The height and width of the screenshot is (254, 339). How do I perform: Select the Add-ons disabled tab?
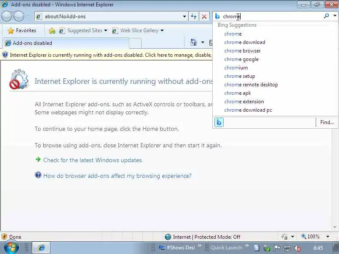click(66, 43)
